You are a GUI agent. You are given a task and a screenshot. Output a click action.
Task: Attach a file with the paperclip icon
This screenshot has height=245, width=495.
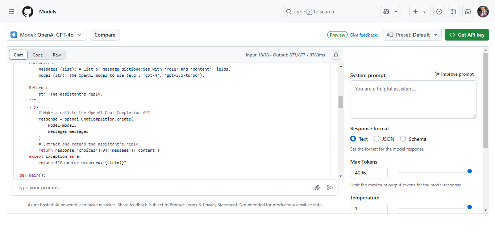pos(317,187)
